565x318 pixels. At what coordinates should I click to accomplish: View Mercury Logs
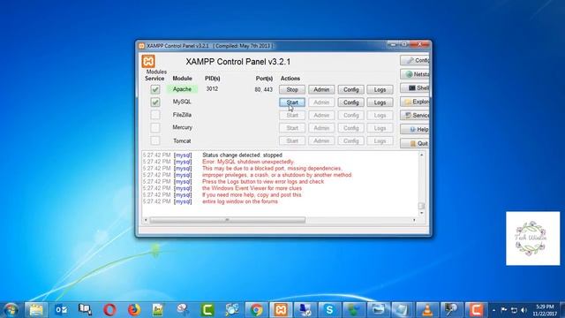tap(380, 128)
